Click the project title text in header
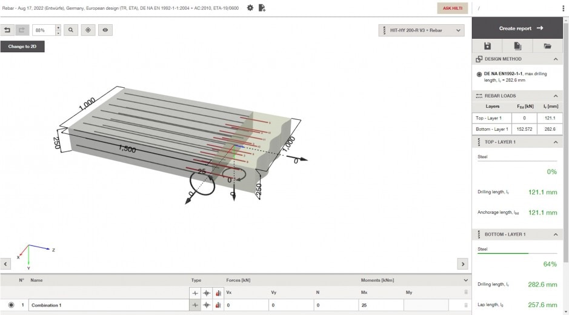569x315 pixels. [x=121, y=8]
